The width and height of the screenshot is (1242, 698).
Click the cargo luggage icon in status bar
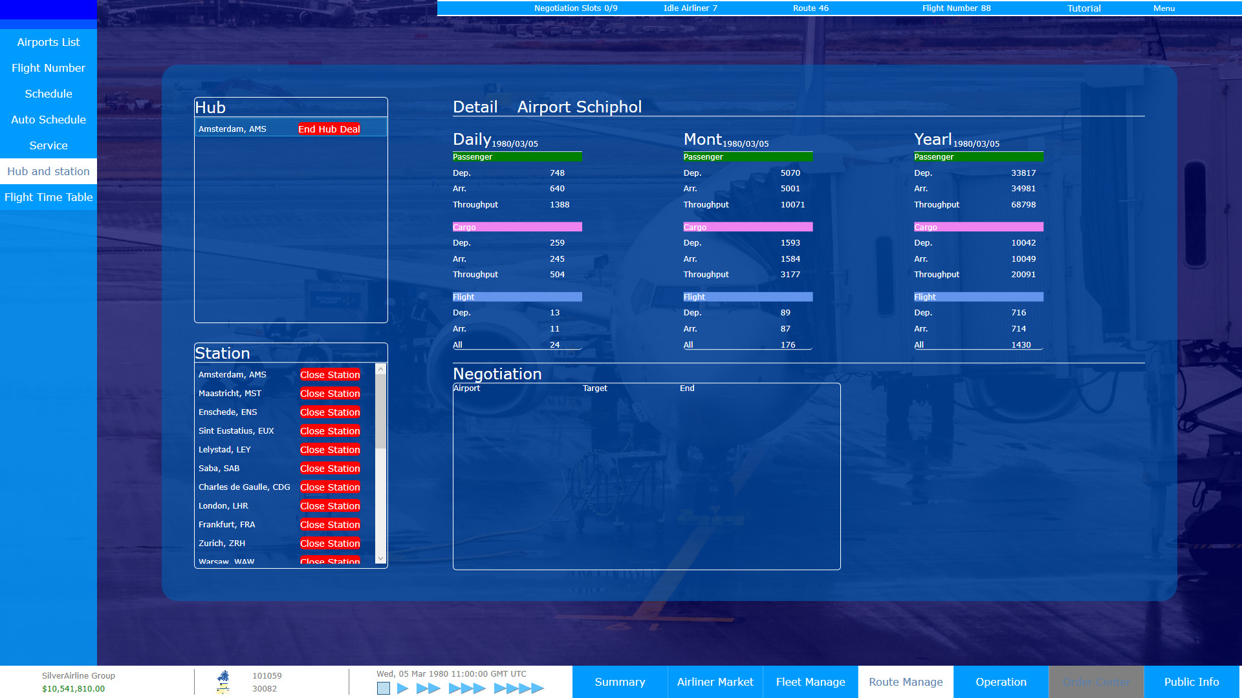[x=223, y=688]
